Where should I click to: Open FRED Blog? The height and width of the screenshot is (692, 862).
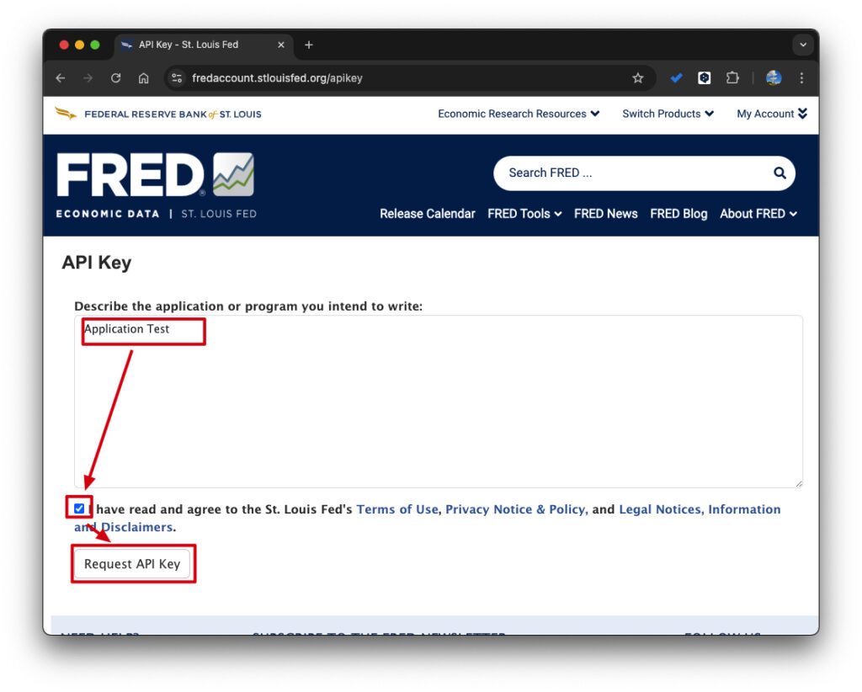coord(678,214)
